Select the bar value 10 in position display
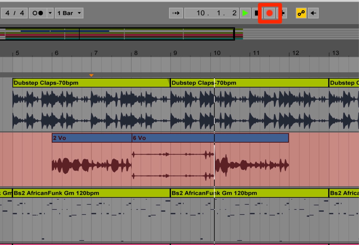The height and width of the screenshot is (245, 359). tap(201, 13)
